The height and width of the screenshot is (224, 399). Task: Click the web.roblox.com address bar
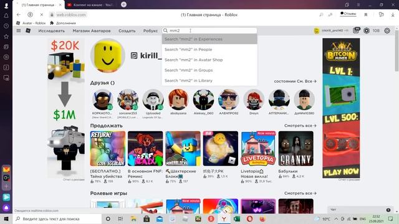71,15
